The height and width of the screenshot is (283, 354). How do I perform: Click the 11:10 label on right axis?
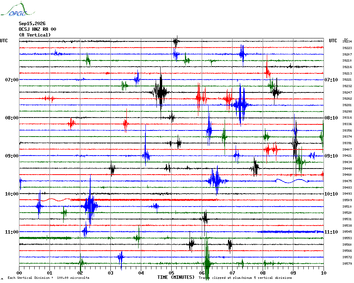pyautogui.click(x=331, y=232)
